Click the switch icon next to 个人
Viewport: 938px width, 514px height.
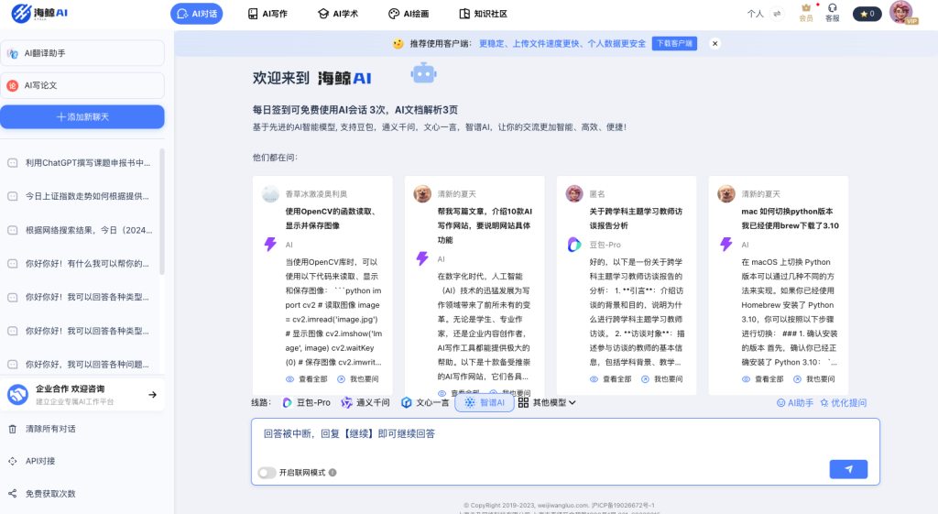point(777,13)
